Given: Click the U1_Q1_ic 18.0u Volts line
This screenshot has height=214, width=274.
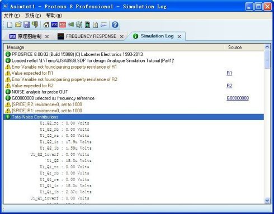Looking at the screenshot, I should click(65, 186).
